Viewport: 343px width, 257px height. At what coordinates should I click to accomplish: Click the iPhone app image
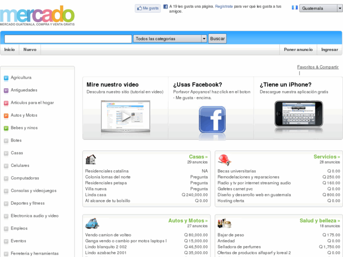point(299,114)
